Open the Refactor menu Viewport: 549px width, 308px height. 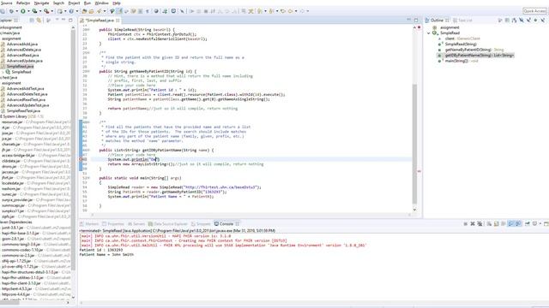pyautogui.click(x=23, y=3)
